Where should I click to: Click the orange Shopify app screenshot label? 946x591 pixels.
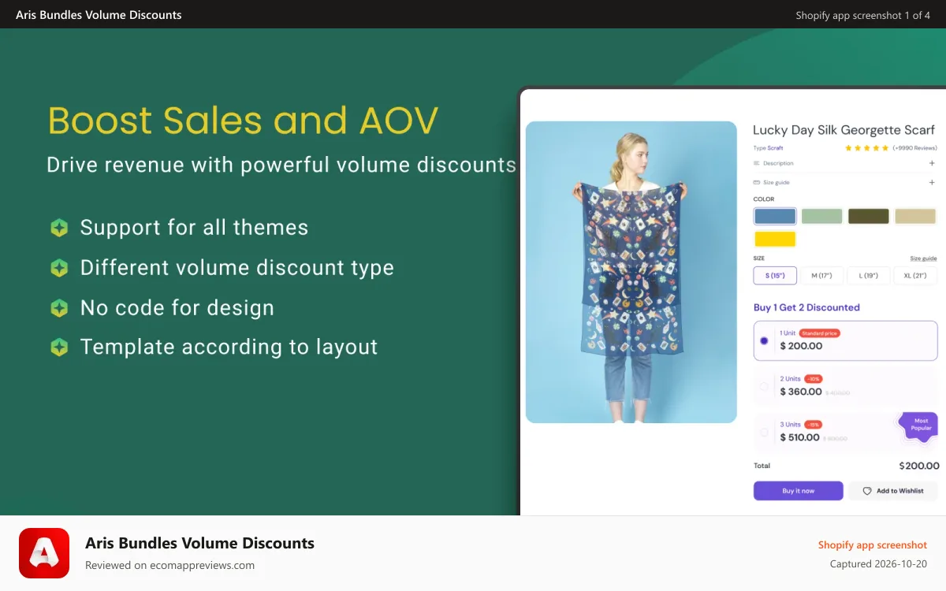pos(873,545)
